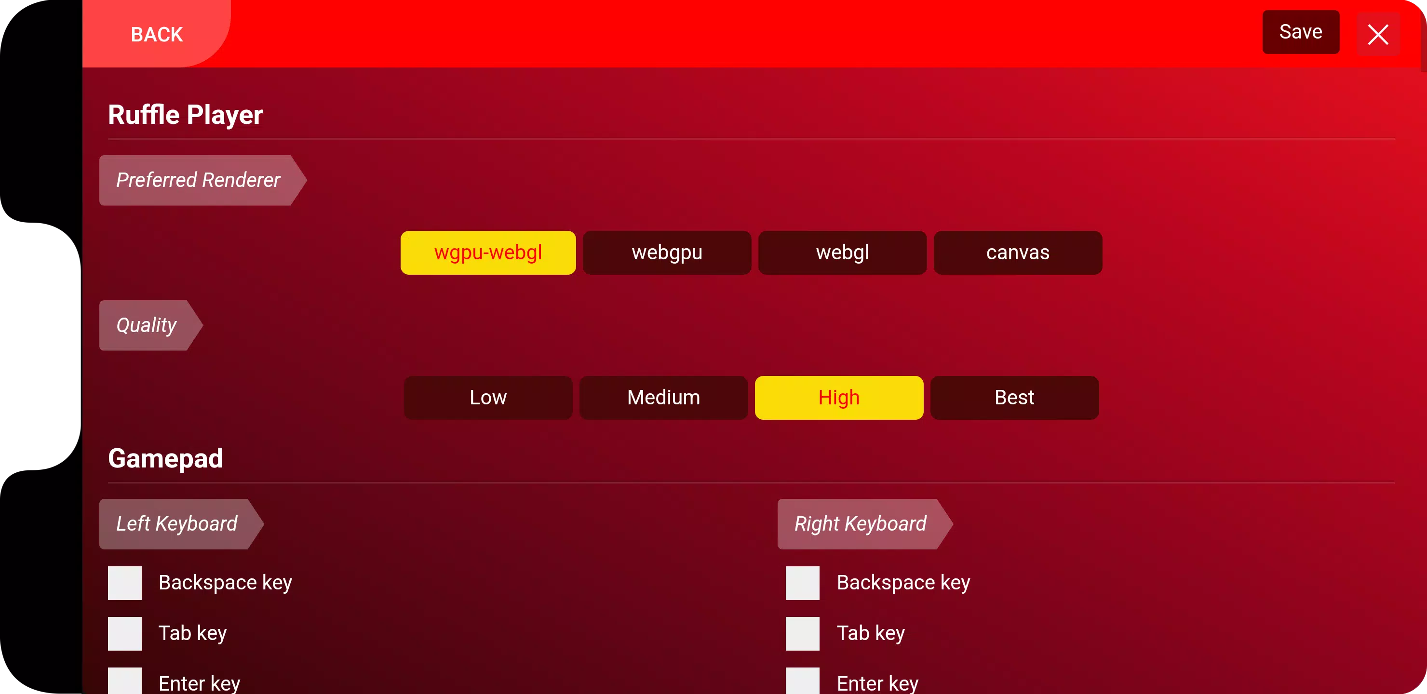Go back to previous screen
Screen dimensions: 1427x694
click(157, 34)
